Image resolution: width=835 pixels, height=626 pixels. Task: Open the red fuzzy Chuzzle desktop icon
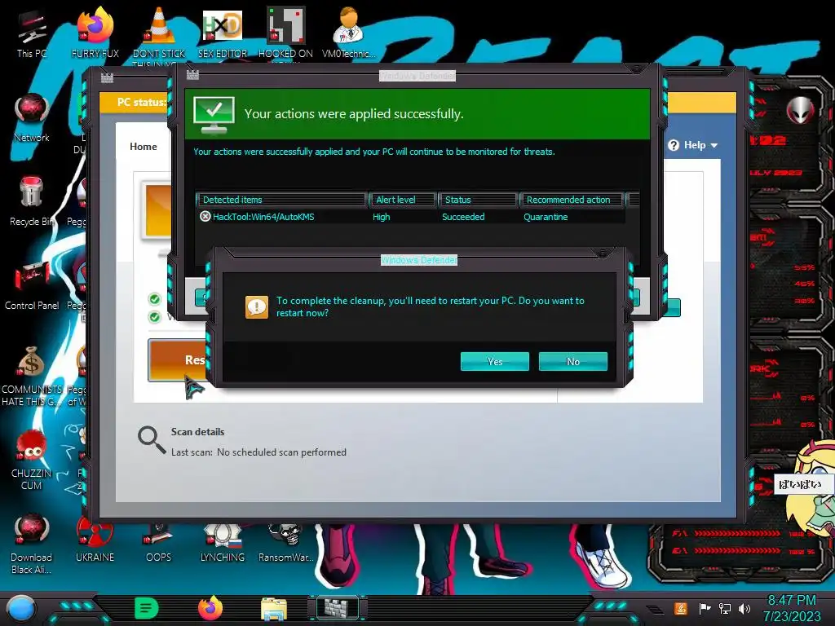32,460
